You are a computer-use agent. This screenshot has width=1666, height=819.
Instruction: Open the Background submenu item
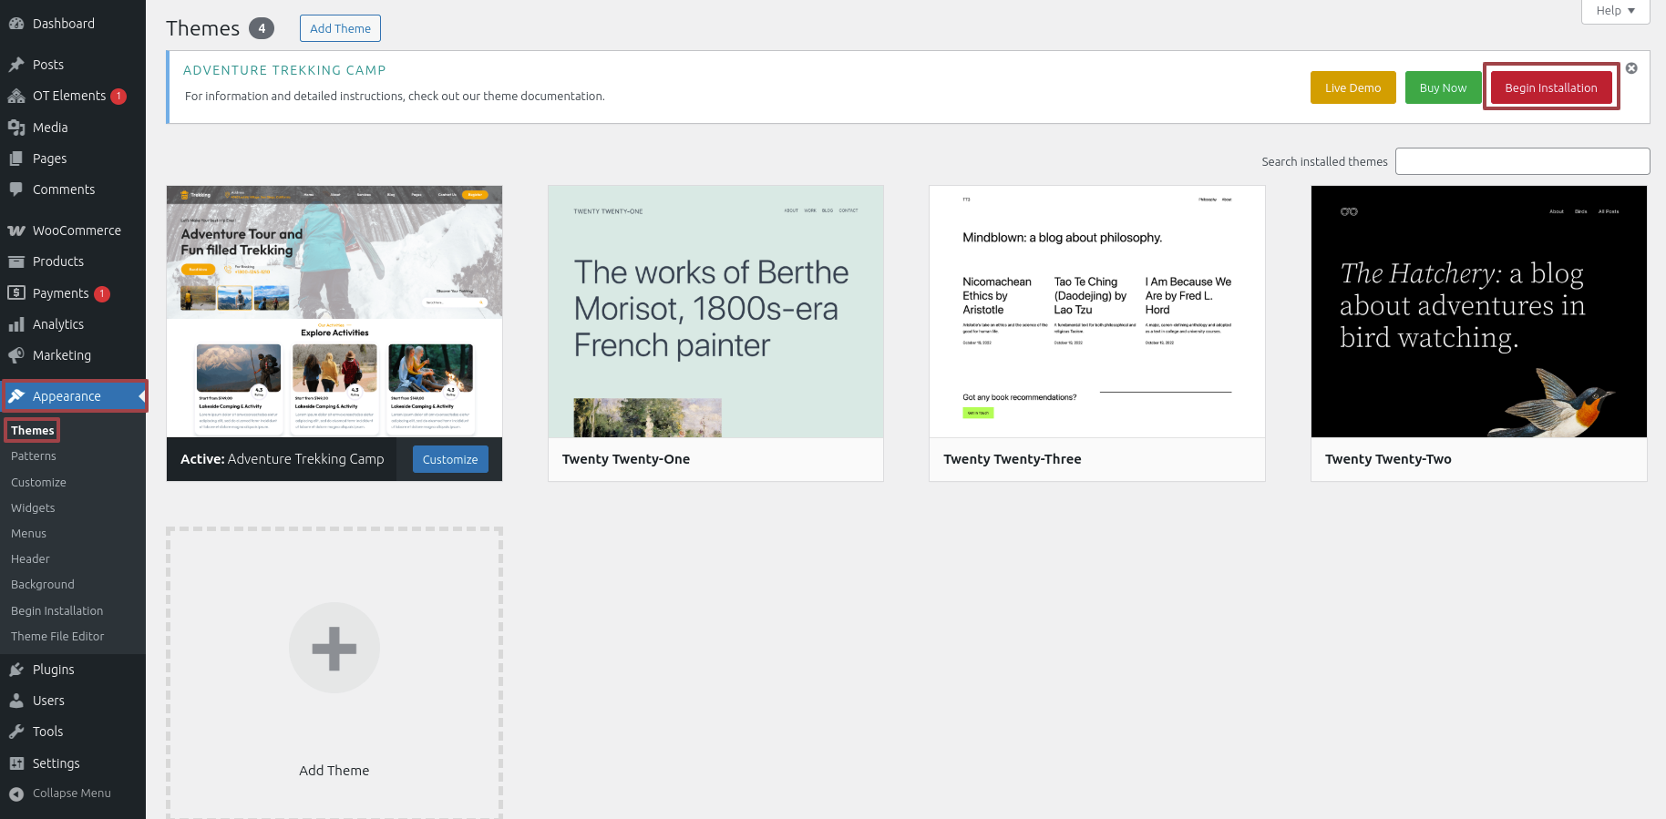tap(43, 584)
